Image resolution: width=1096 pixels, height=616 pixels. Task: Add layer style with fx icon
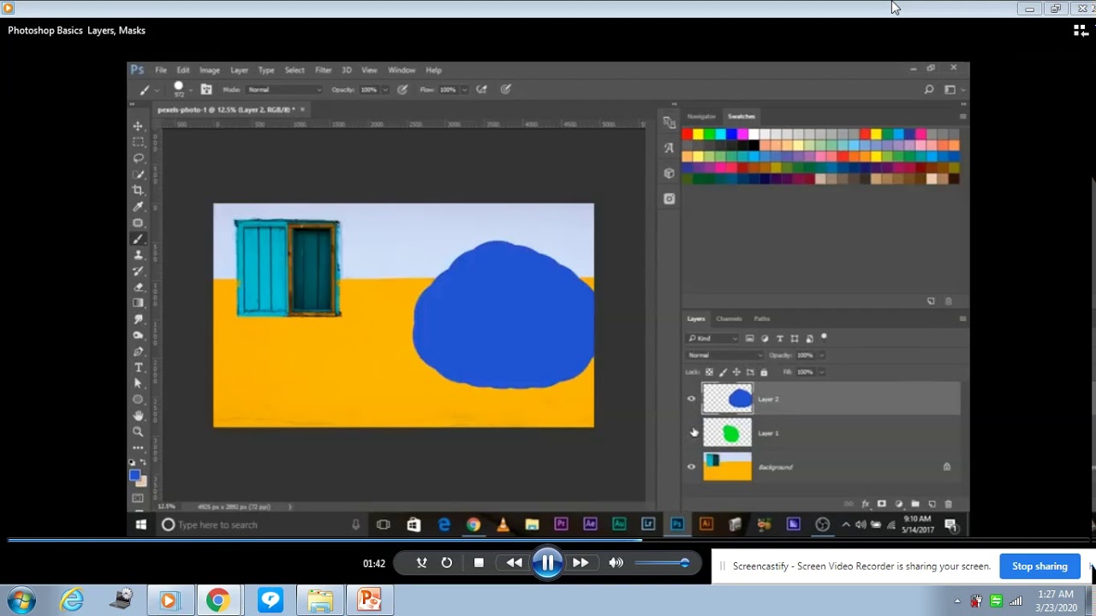[866, 504]
